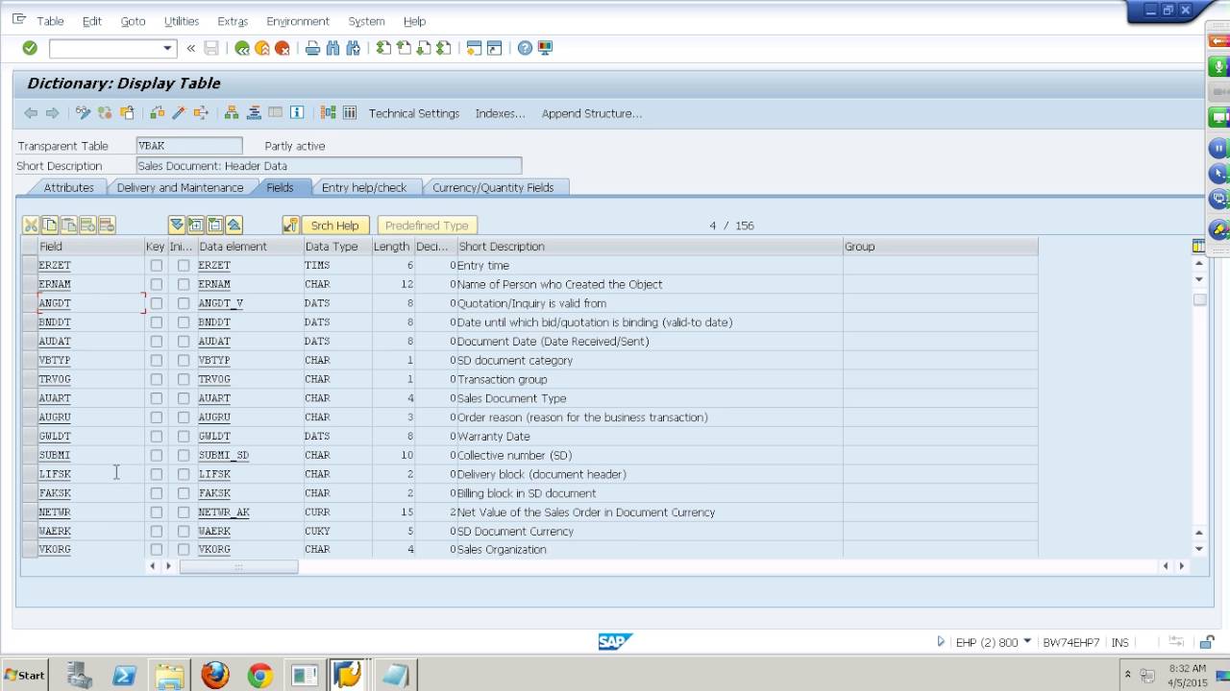This screenshot has width=1230, height=691.
Task: Click the Help question mark icon
Action: pyautogui.click(x=525, y=48)
